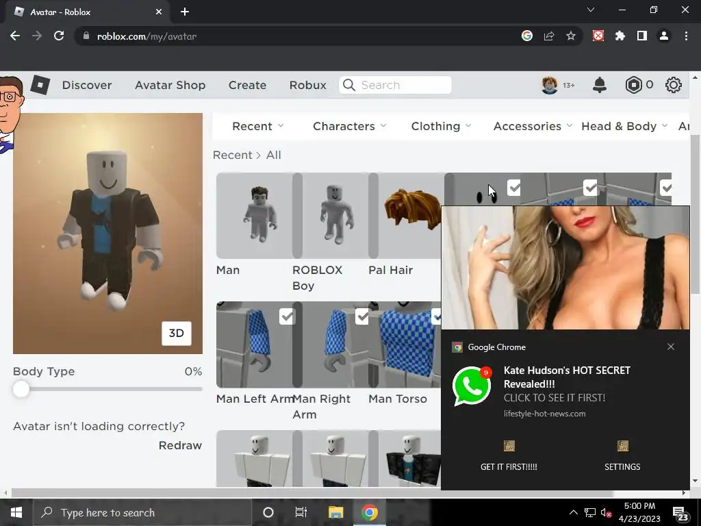
Task: Open the Action Center notifications icon
Action: click(681, 514)
